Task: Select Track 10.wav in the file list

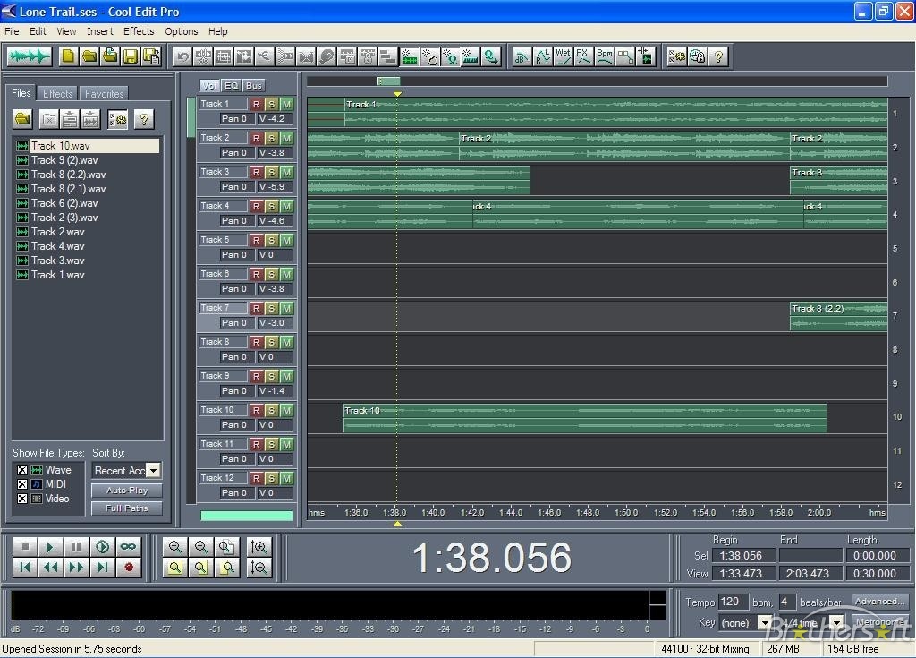Action: [x=87, y=146]
